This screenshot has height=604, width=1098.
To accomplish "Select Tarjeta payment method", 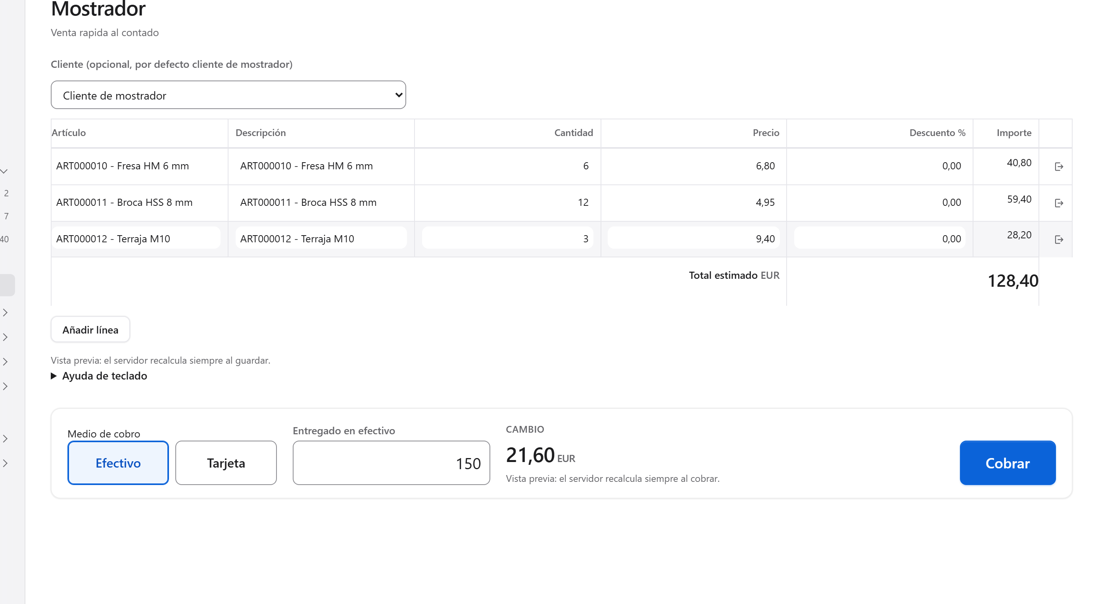I will [226, 463].
